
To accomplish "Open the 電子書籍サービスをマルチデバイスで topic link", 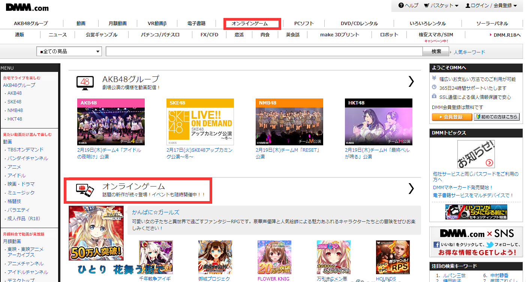I will click(473, 195).
